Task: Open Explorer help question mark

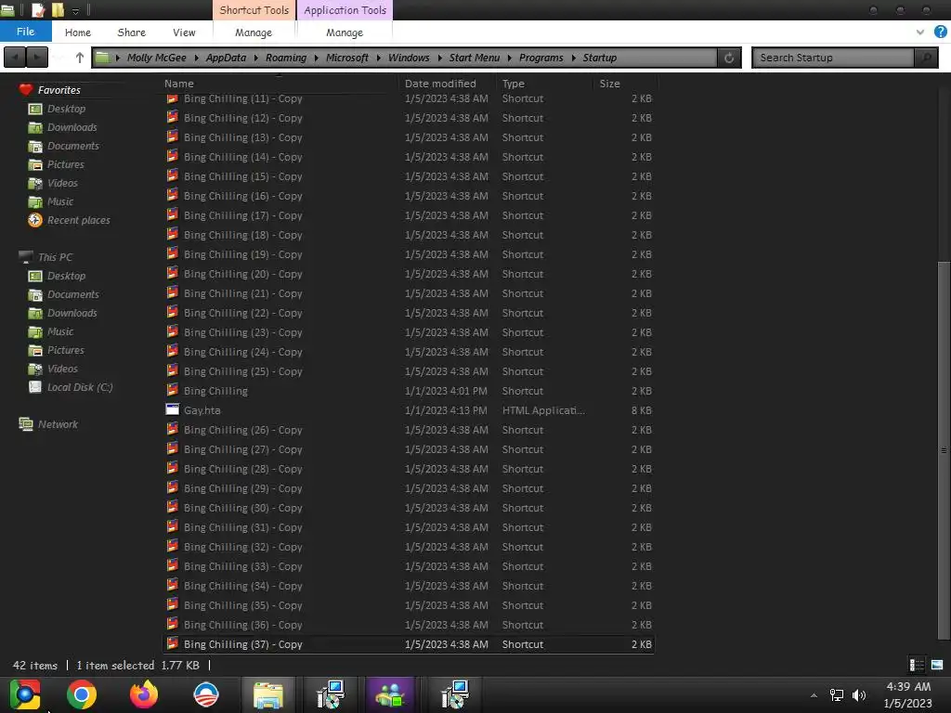Action: [x=941, y=32]
